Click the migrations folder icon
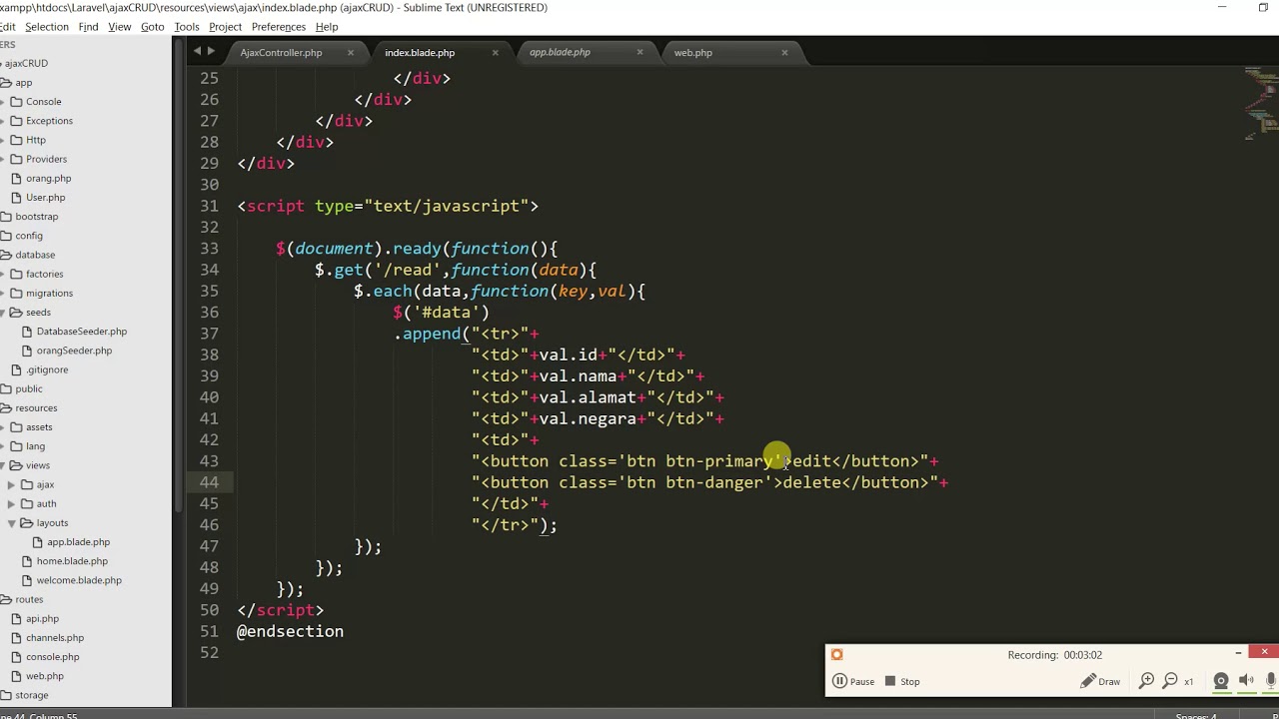The height and width of the screenshot is (719, 1279). click(17, 293)
